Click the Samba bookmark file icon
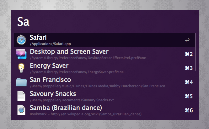209x129 pixels. pos(22,110)
